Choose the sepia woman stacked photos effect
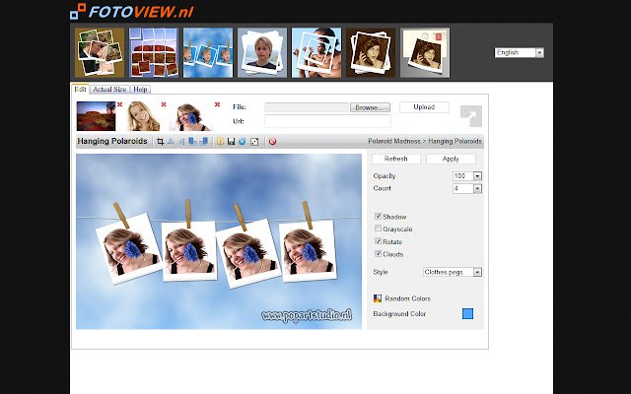This screenshot has width=631, height=394. tap(371, 52)
